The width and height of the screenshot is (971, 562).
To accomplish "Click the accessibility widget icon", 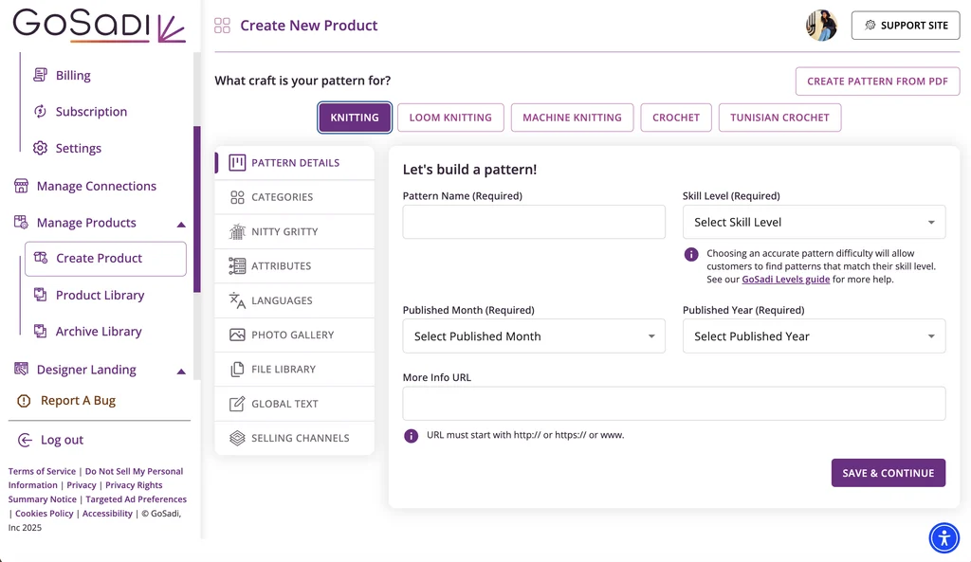I will 944,538.
